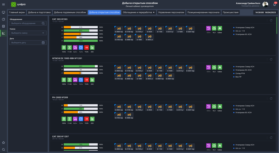This screenshot has height=153, width=279.
Task: Click 80% green progress bar in CAT 395
Action: point(81,31)
